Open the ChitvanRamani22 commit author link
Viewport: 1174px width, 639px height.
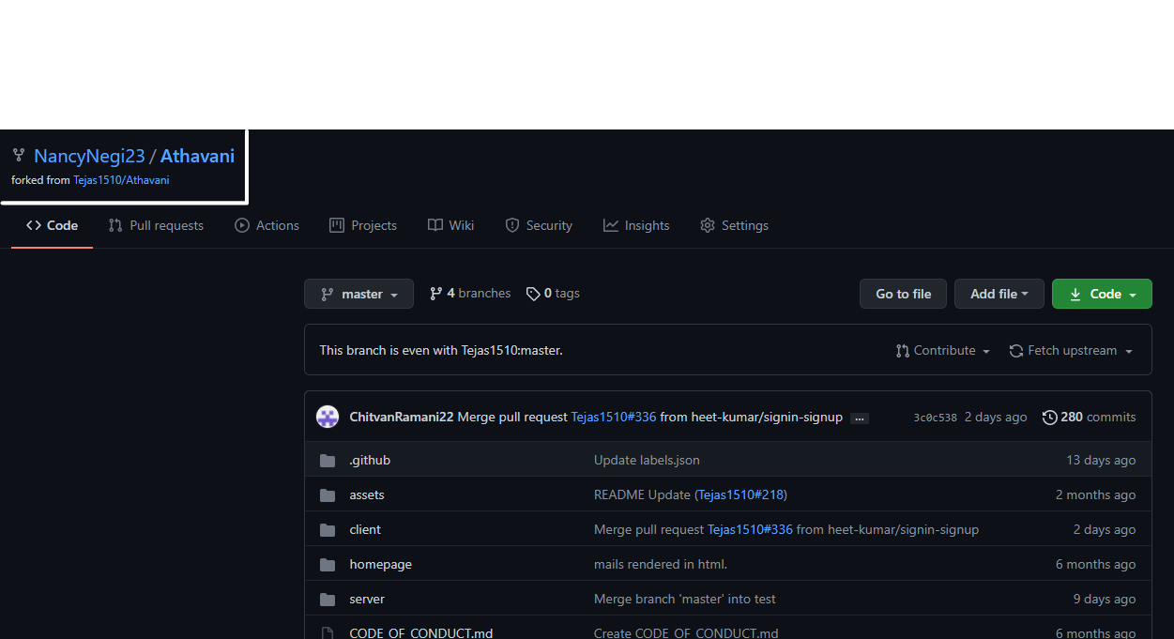[402, 417]
